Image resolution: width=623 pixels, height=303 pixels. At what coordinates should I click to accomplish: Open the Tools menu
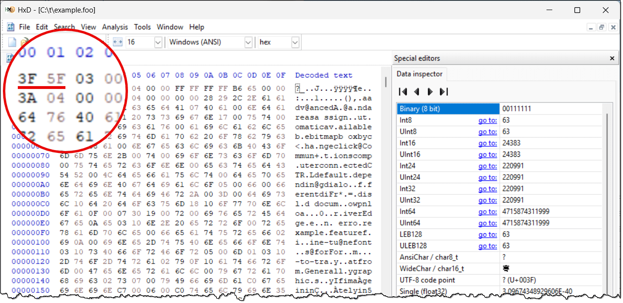tap(142, 27)
